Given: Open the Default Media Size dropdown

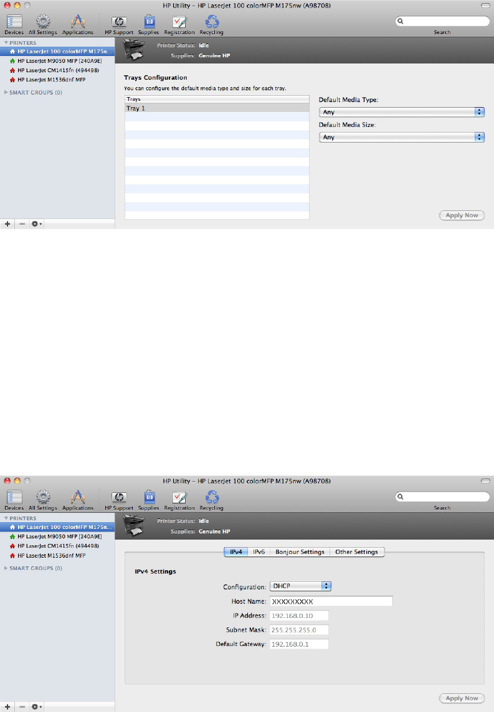Looking at the screenshot, I should [402, 137].
